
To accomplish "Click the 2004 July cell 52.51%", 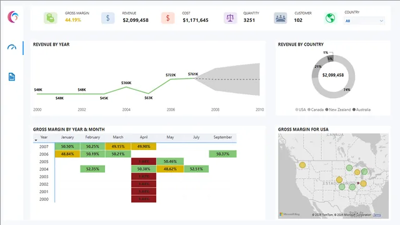I will click(196, 169).
